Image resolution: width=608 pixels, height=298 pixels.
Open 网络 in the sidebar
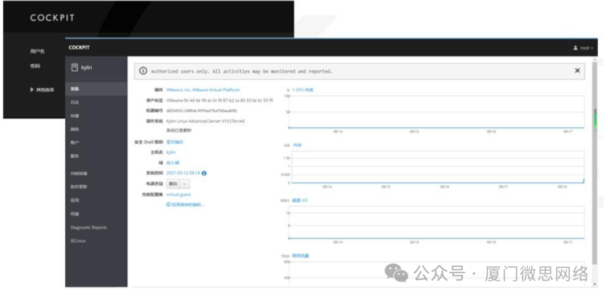coord(96,129)
